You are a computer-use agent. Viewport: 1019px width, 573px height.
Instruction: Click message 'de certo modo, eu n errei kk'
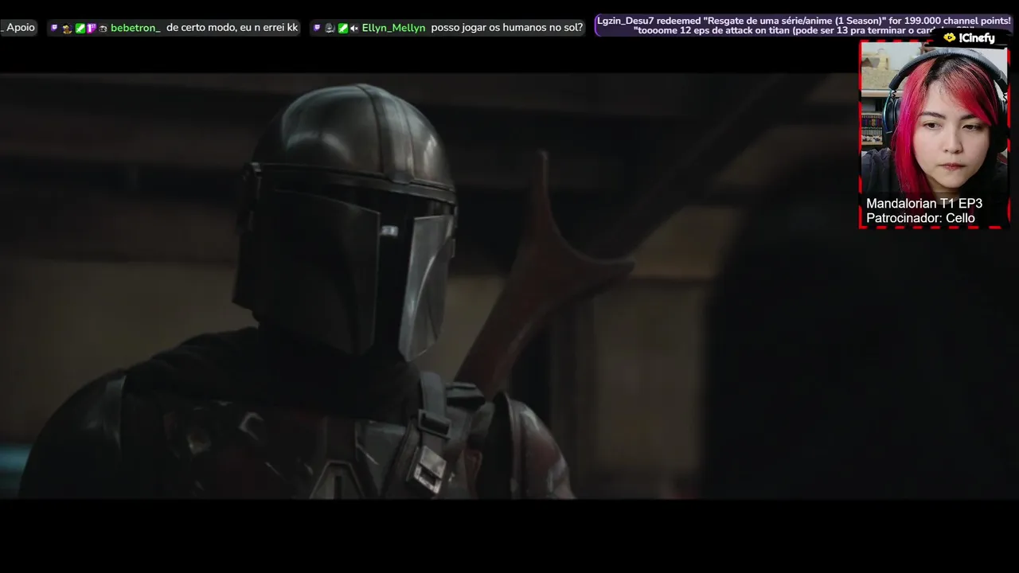[232, 28]
